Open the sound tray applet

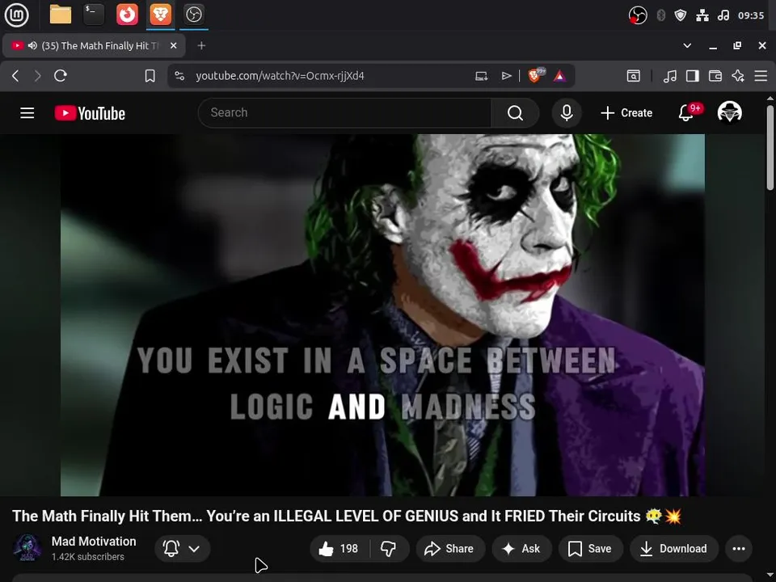pos(723,15)
